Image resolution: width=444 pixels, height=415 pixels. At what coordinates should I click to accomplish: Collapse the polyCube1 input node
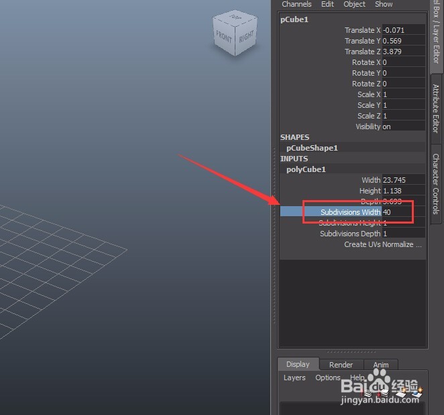306,169
